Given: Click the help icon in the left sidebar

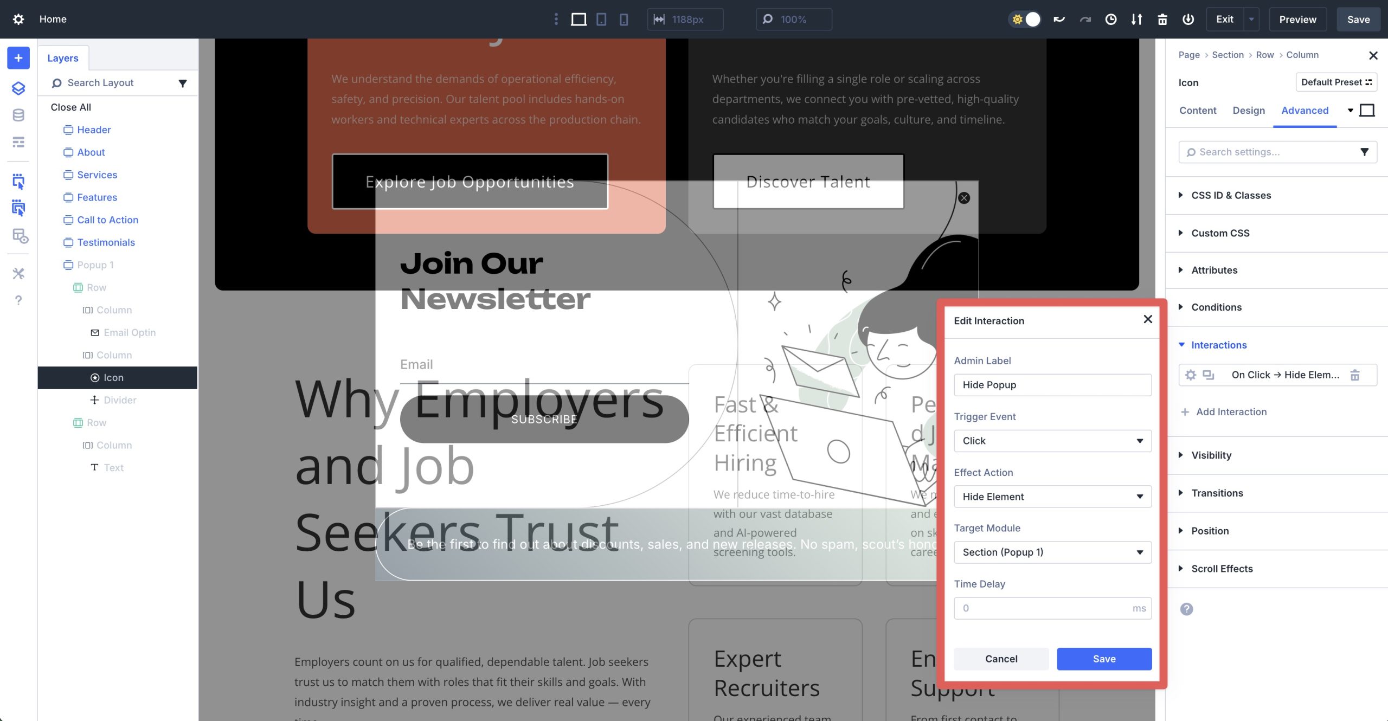Looking at the screenshot, I should point(18,300).
